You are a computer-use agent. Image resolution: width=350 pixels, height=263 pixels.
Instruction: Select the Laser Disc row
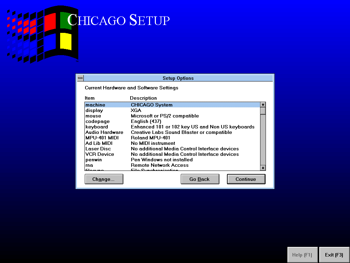click(172, 149)
